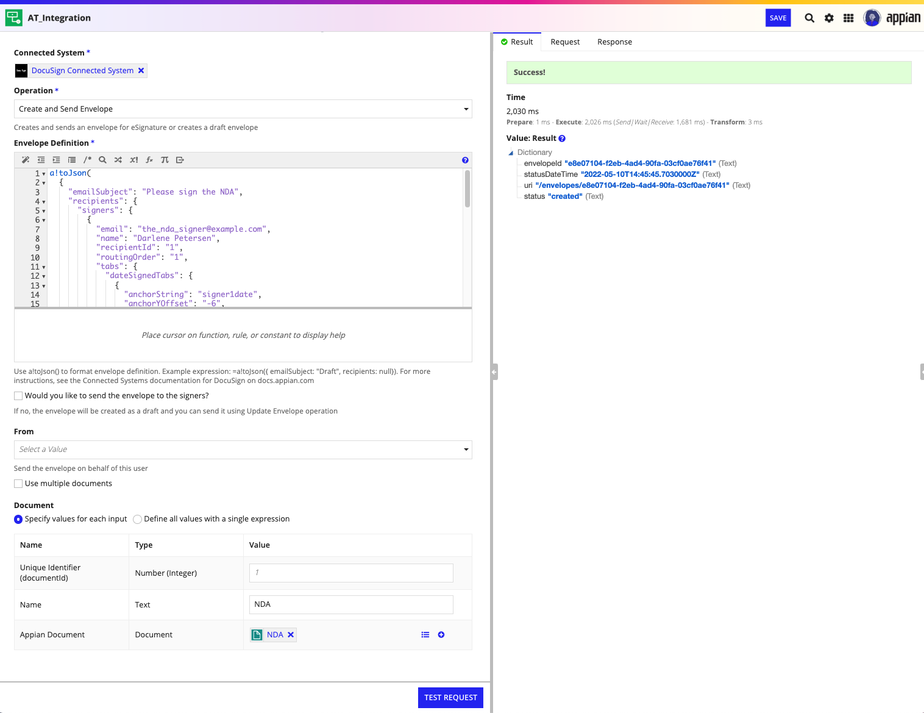Image resolution: width=924 pixels, height=713 pixels.
Task: Click the expression editor vertical scrollbar
Action: (467, 189)
